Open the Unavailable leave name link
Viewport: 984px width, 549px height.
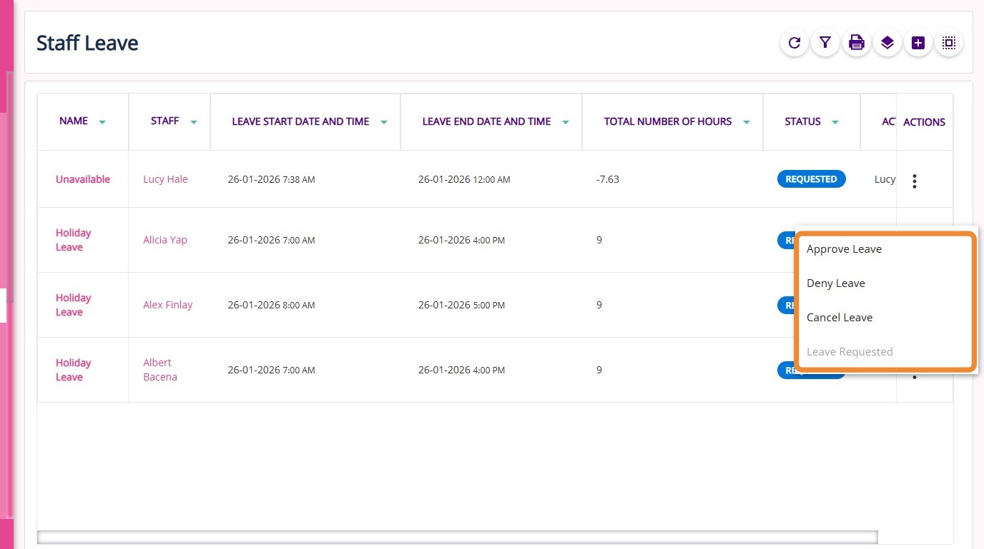(x=83, y=179)
